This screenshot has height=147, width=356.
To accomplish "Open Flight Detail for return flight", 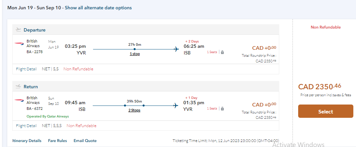I will pos(26,126).
